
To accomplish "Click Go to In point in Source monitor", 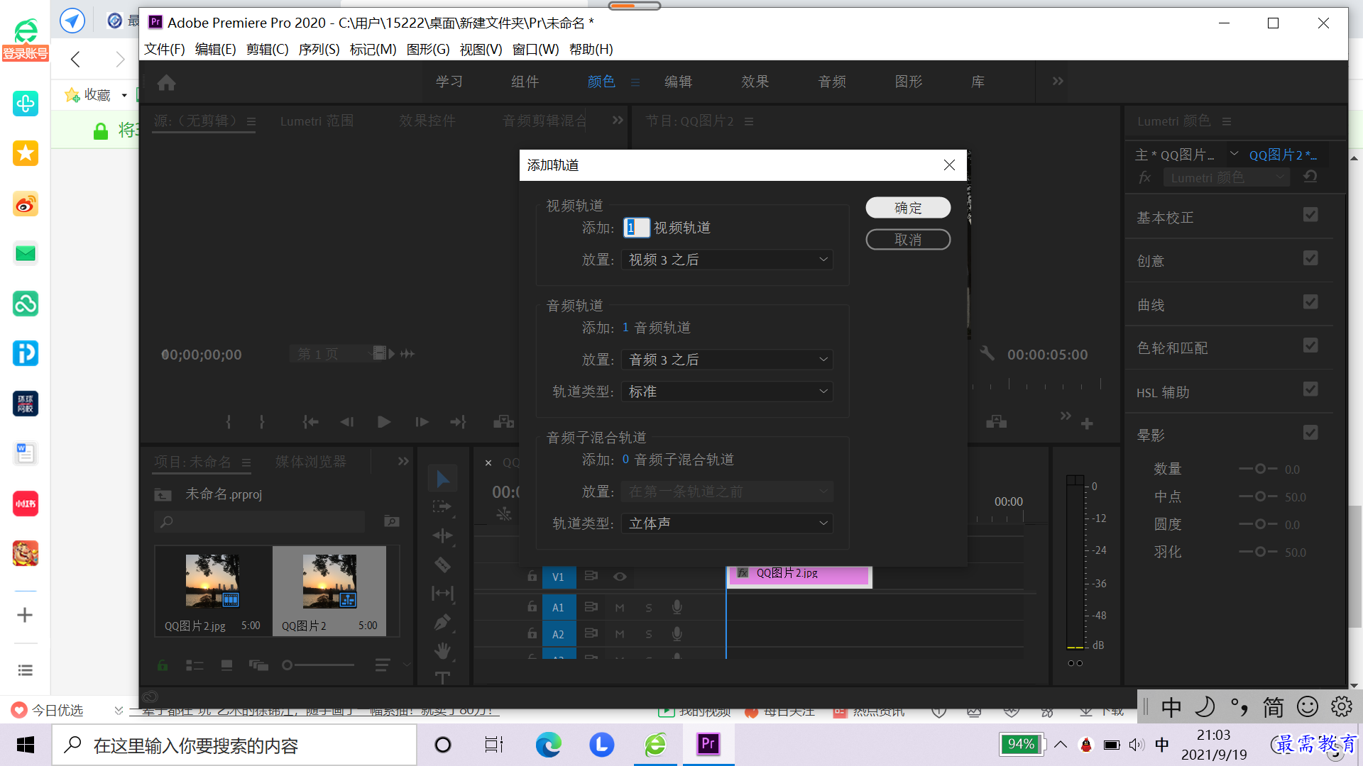I will click(x=310, y=422).
